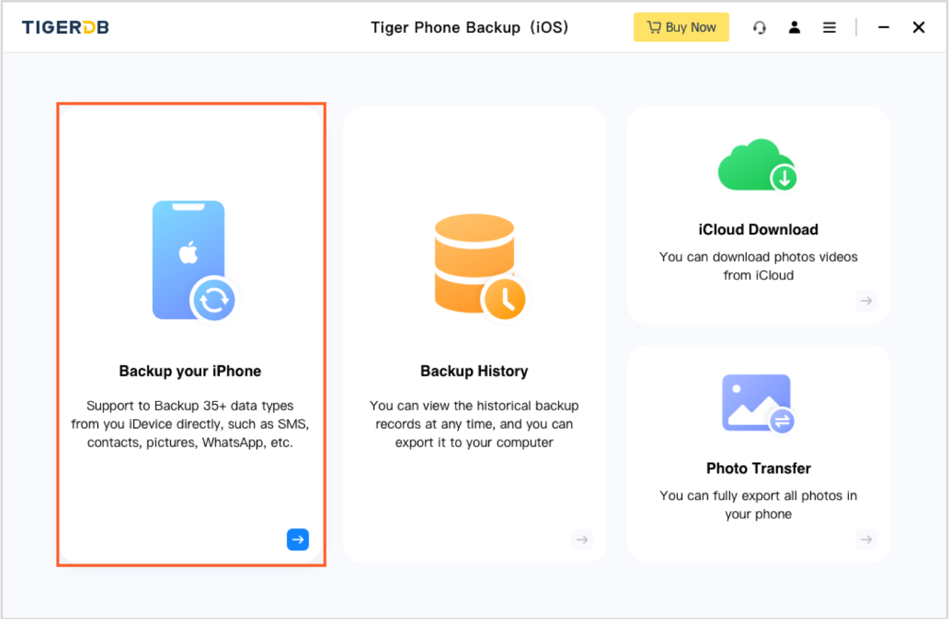Click the Photo Transfer picture icon
The width and height of the screenshot is (949, 619).
[757, 403]
